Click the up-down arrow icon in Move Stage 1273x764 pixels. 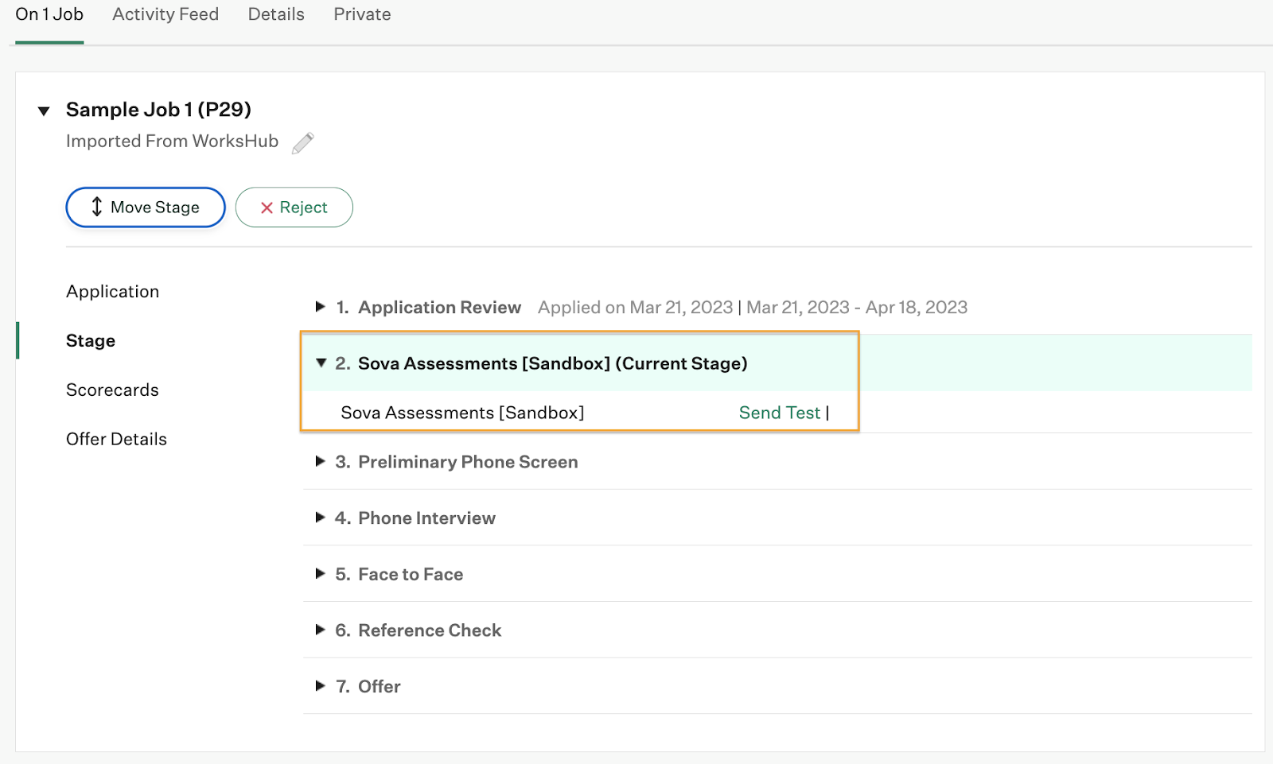(97, 207)
